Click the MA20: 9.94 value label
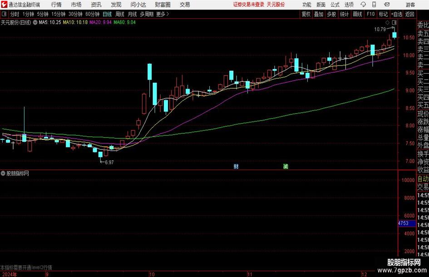Screen dimensions: 429x277 pos(100,22)
